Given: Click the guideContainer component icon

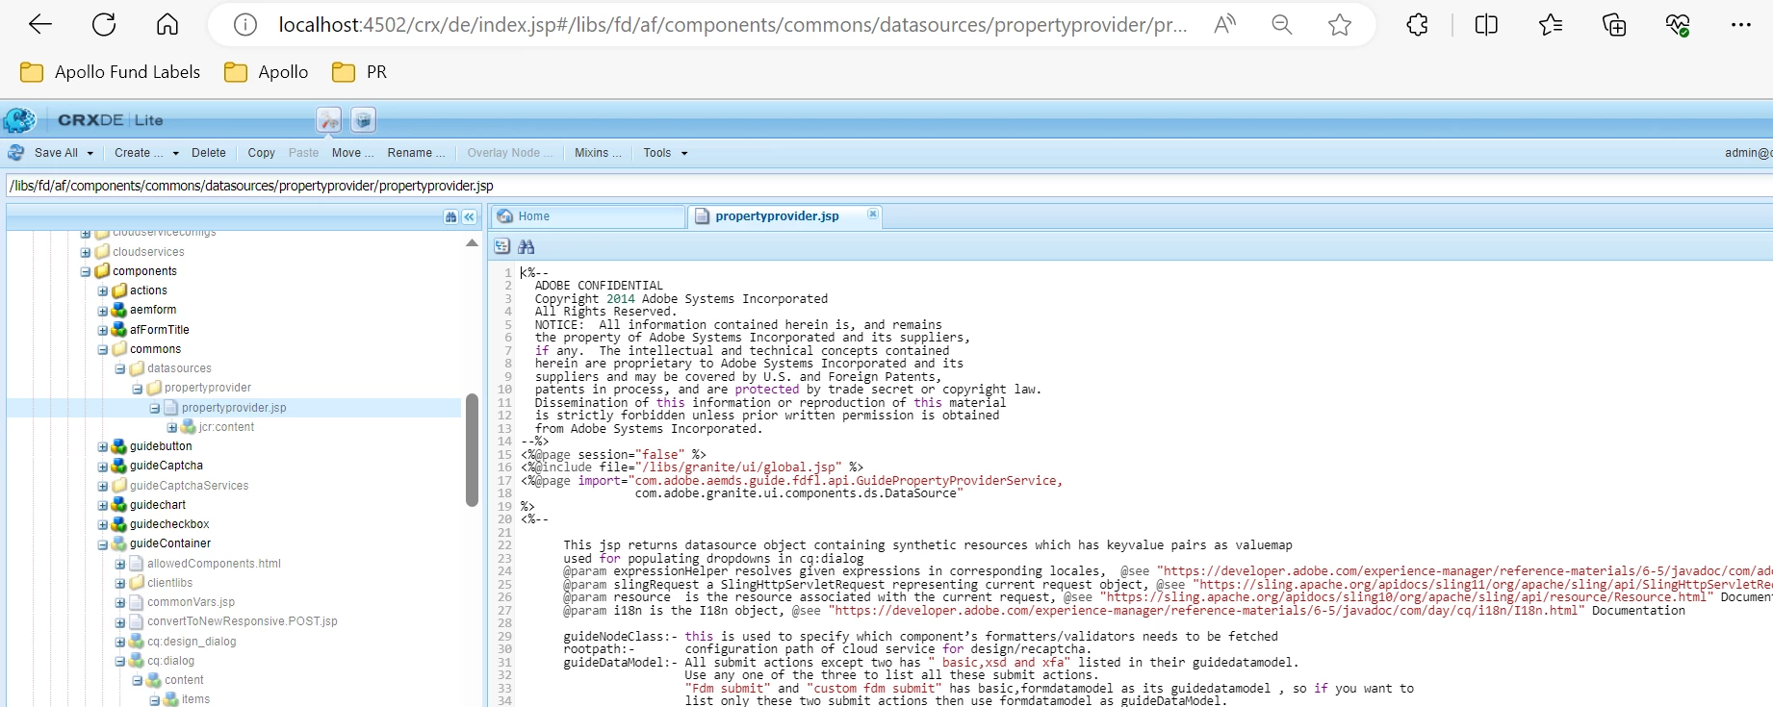Looking at the screenshot, I should coord(119,543).
